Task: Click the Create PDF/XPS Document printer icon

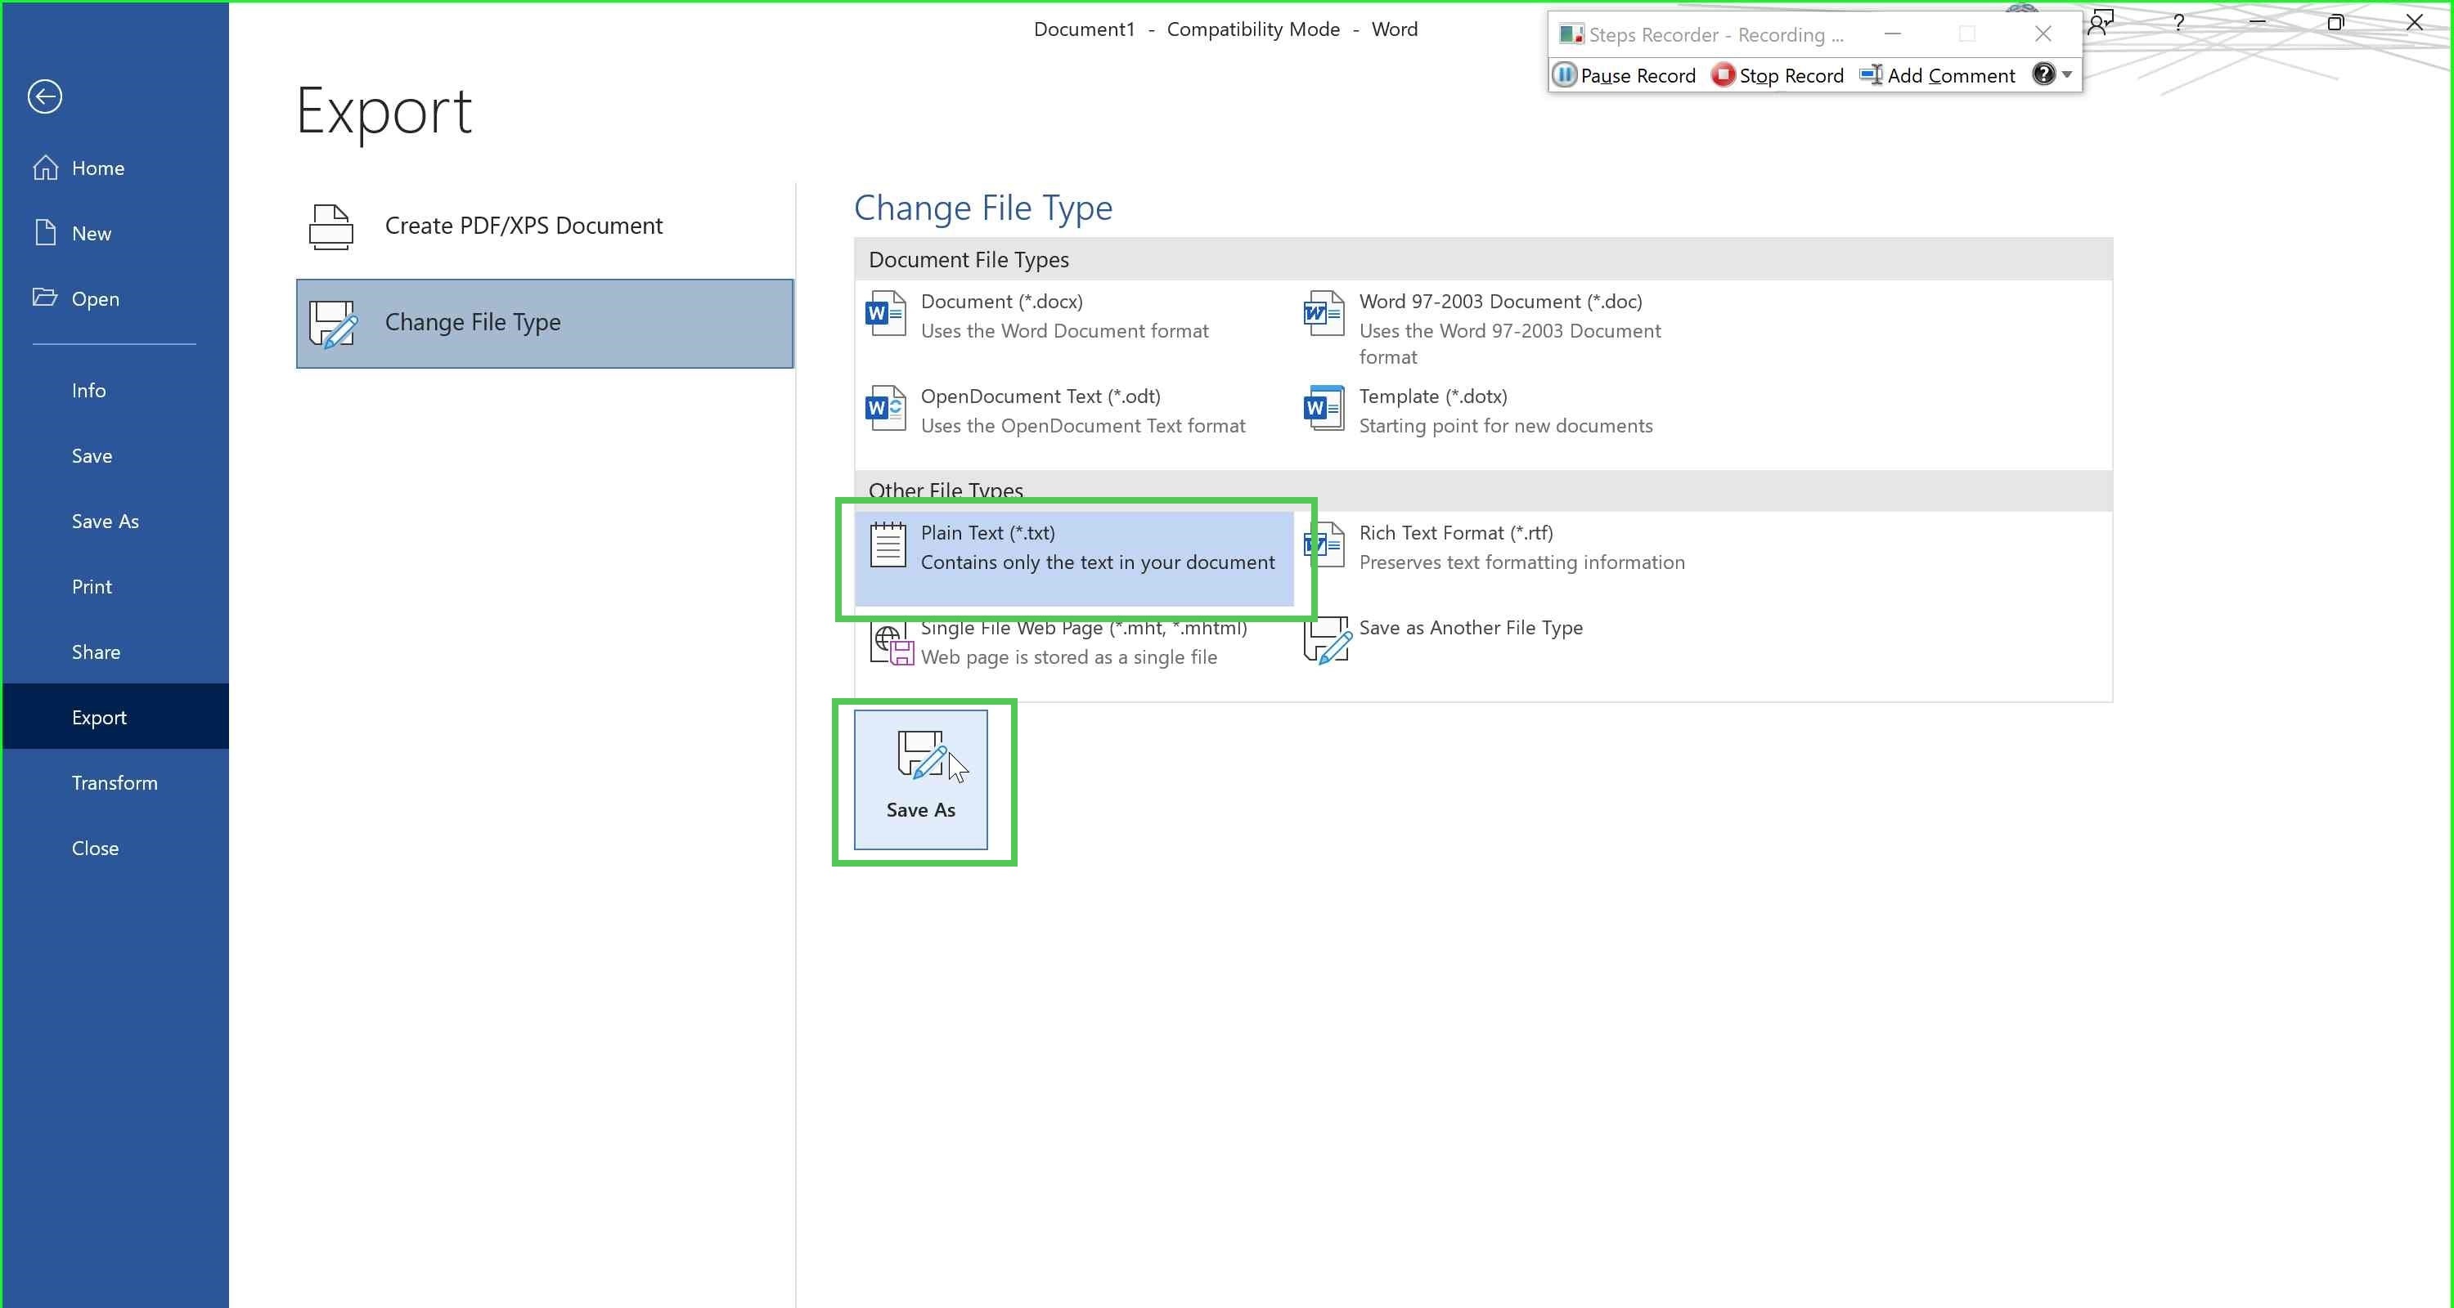Action: pos(330,226)
